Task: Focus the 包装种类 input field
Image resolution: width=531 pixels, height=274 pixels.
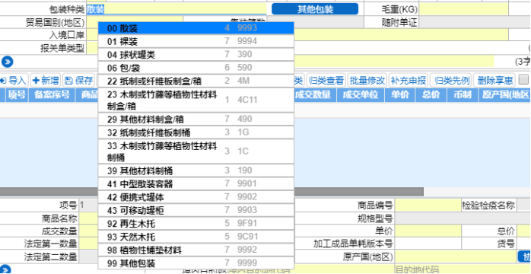Action: (x=176, y=9)
